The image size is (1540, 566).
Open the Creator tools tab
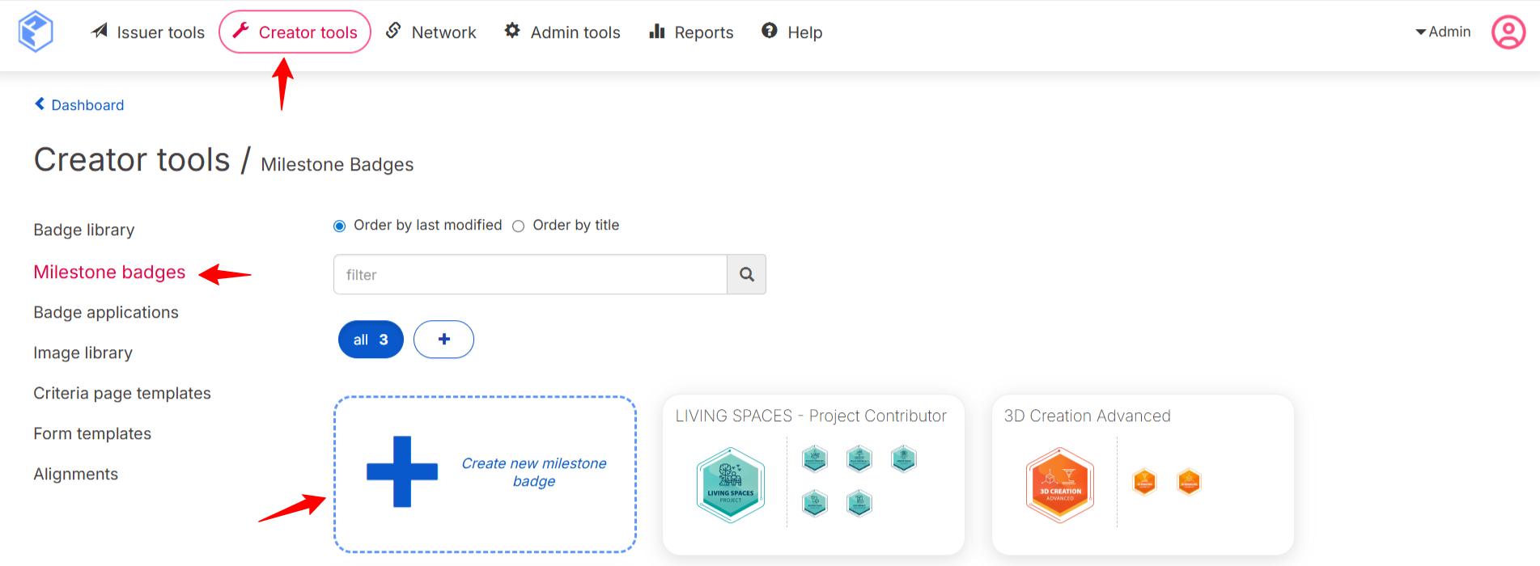(x=295, y=32)
